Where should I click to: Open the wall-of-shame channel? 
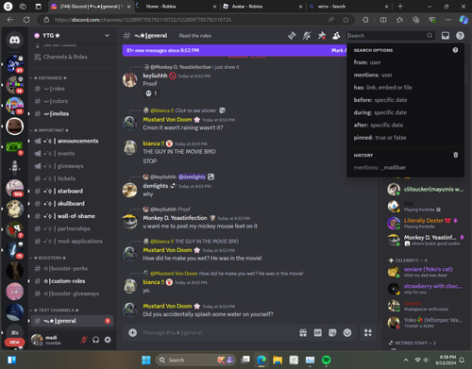pos(72,216)
